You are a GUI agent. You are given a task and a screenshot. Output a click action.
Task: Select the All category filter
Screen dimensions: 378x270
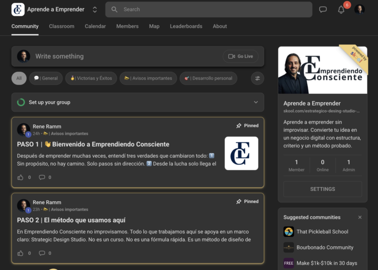coord(19,79)
